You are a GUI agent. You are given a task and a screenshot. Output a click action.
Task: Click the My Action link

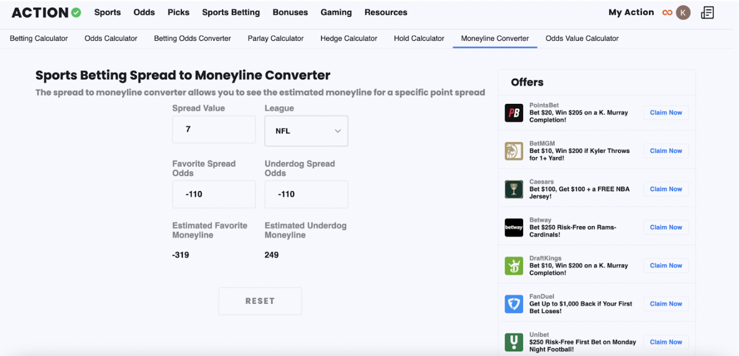[631, 12]
